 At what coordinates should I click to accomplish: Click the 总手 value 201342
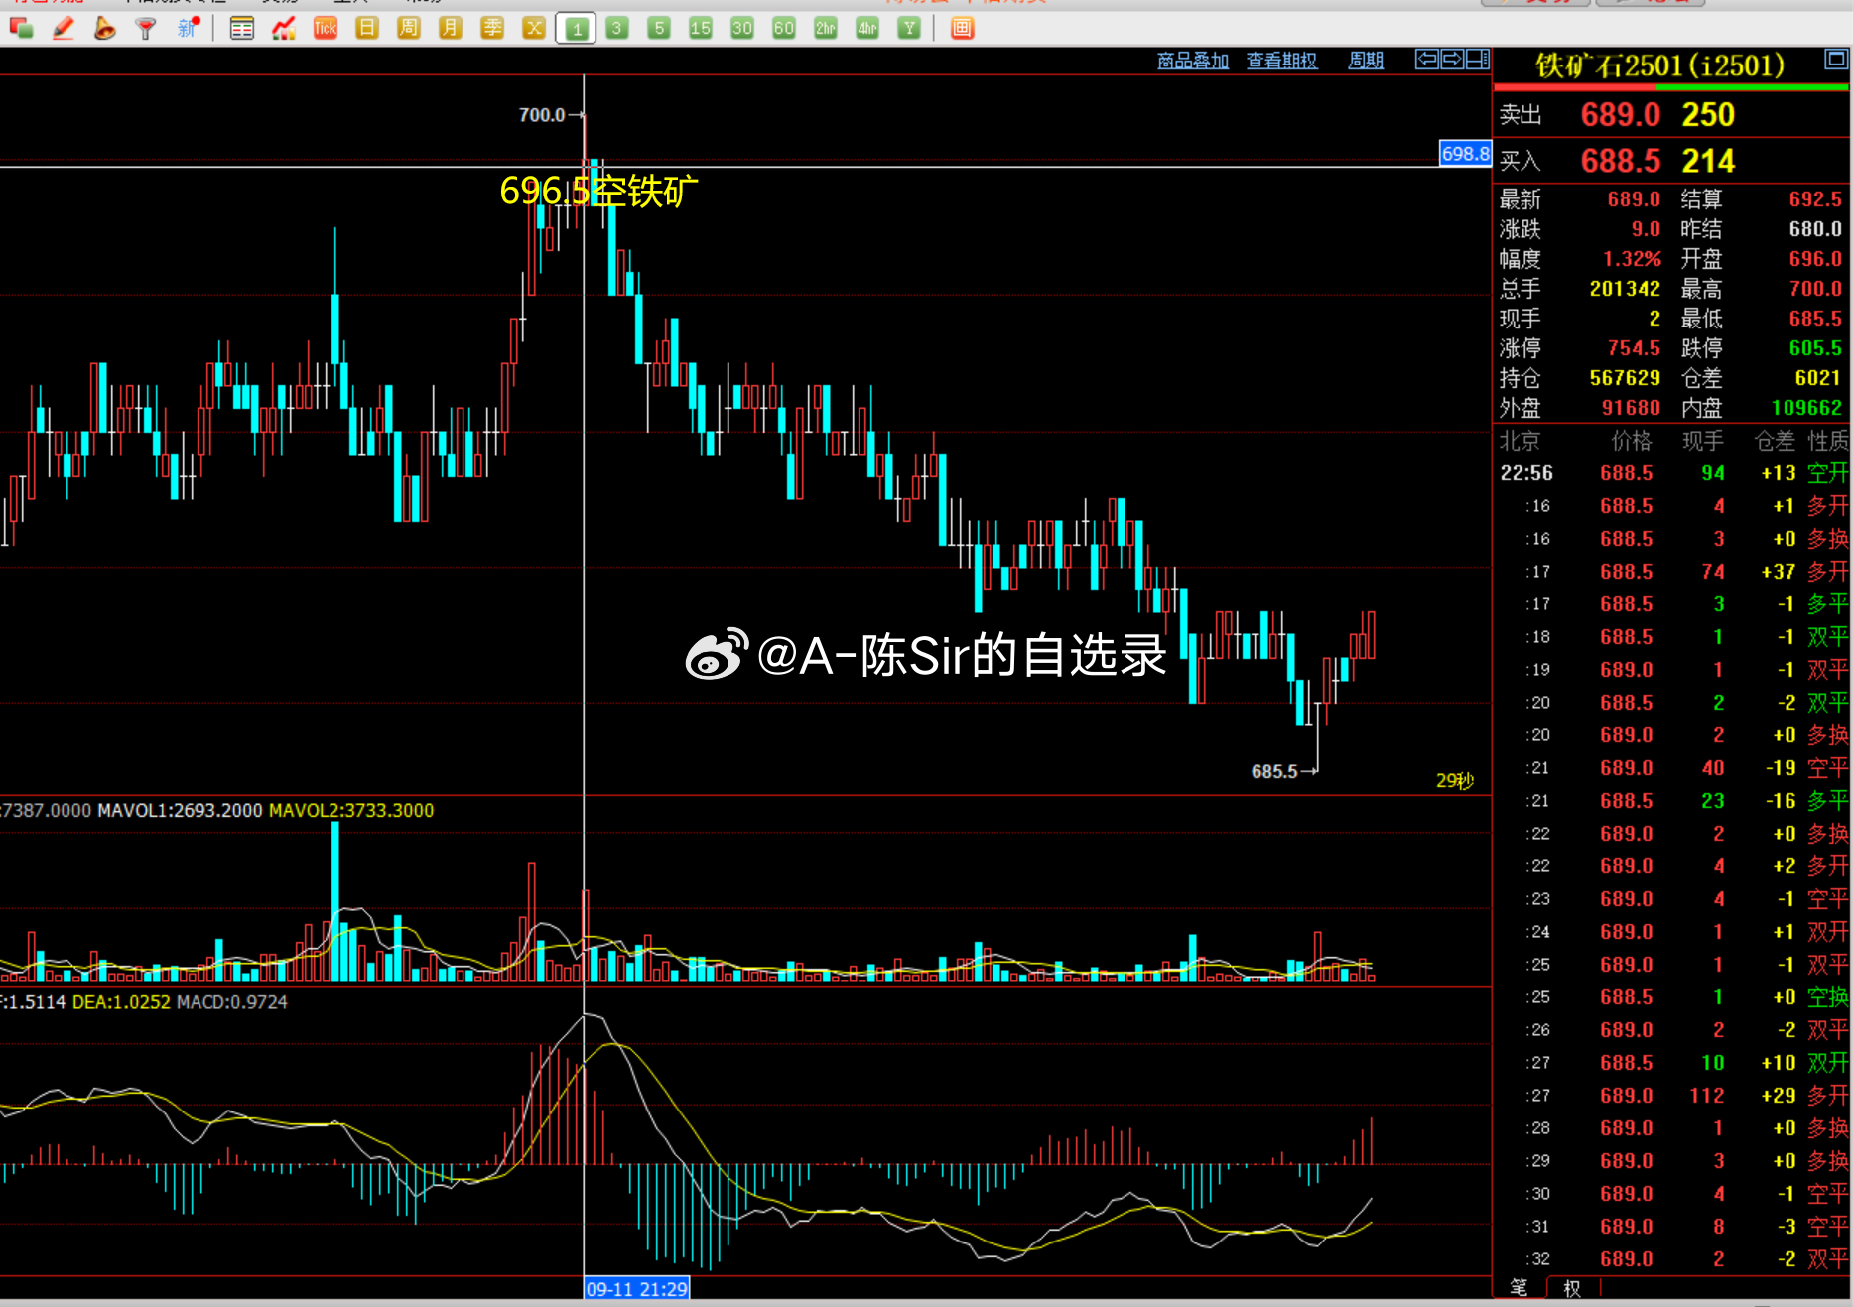1625,289
